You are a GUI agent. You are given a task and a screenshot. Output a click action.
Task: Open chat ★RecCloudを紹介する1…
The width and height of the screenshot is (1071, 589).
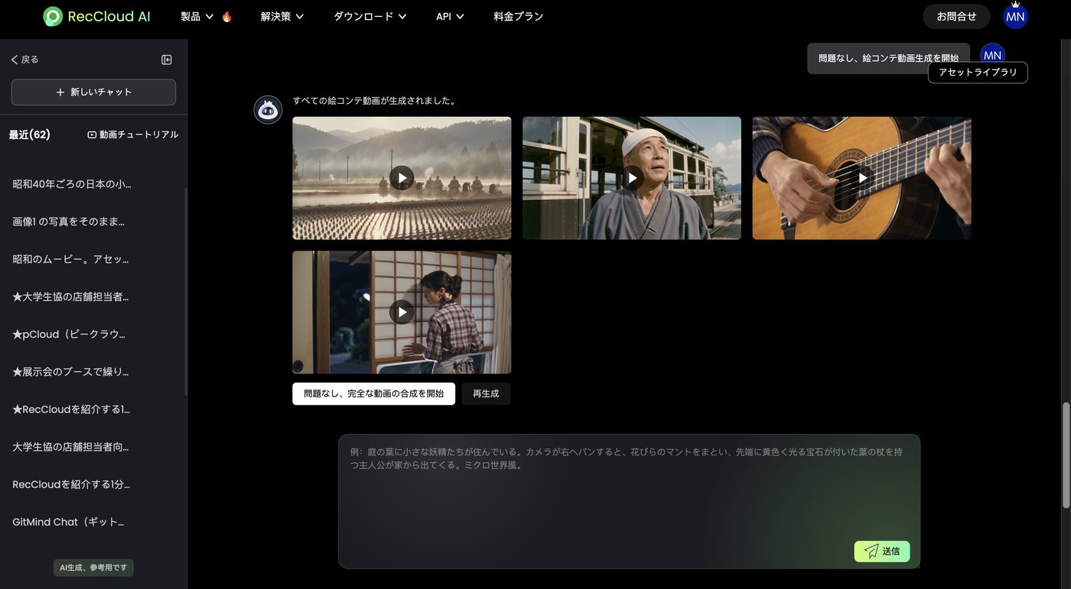pos(71,409)
